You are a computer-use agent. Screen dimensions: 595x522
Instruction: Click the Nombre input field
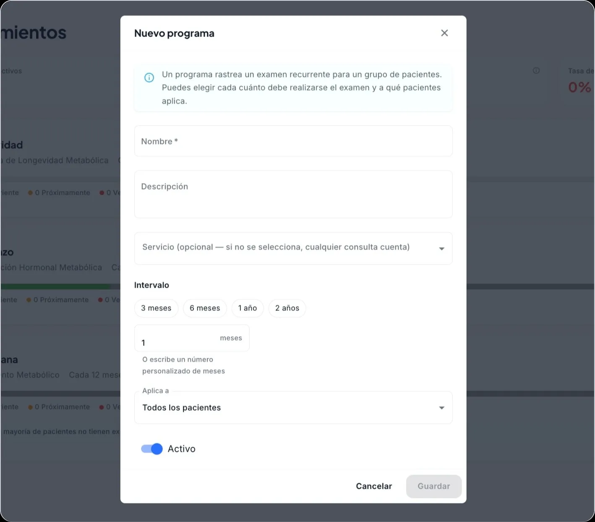[293, 141]
